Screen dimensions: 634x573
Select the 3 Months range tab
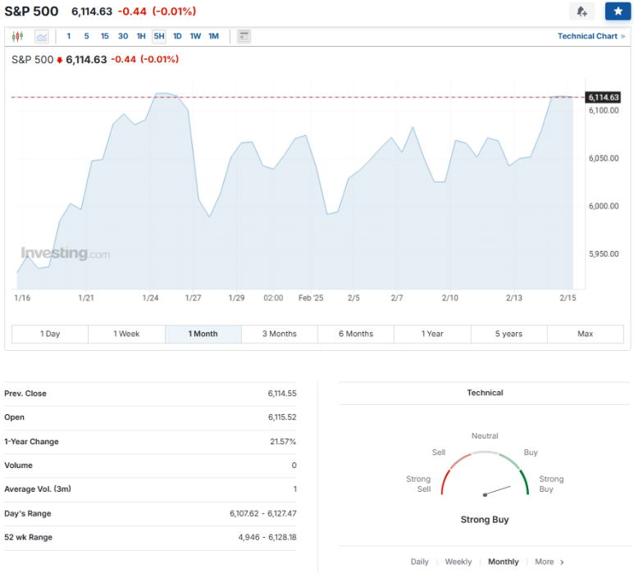click(280, 334)
